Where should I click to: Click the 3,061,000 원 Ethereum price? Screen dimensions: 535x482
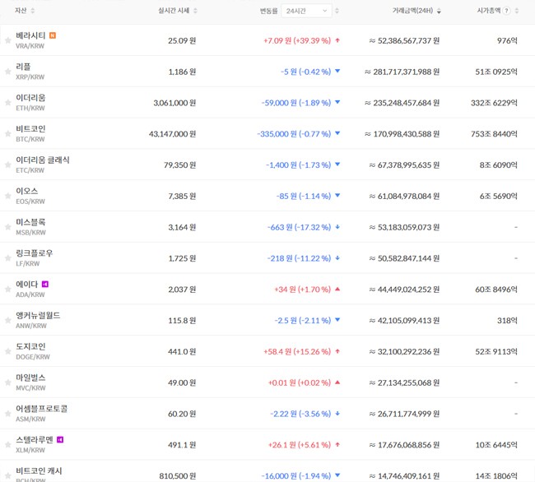(174, 103)
